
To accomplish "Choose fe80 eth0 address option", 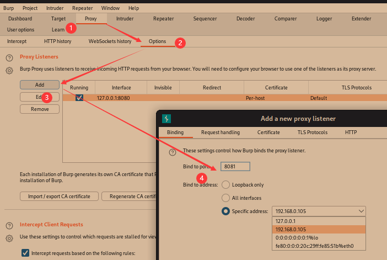I will click(319, 246).
